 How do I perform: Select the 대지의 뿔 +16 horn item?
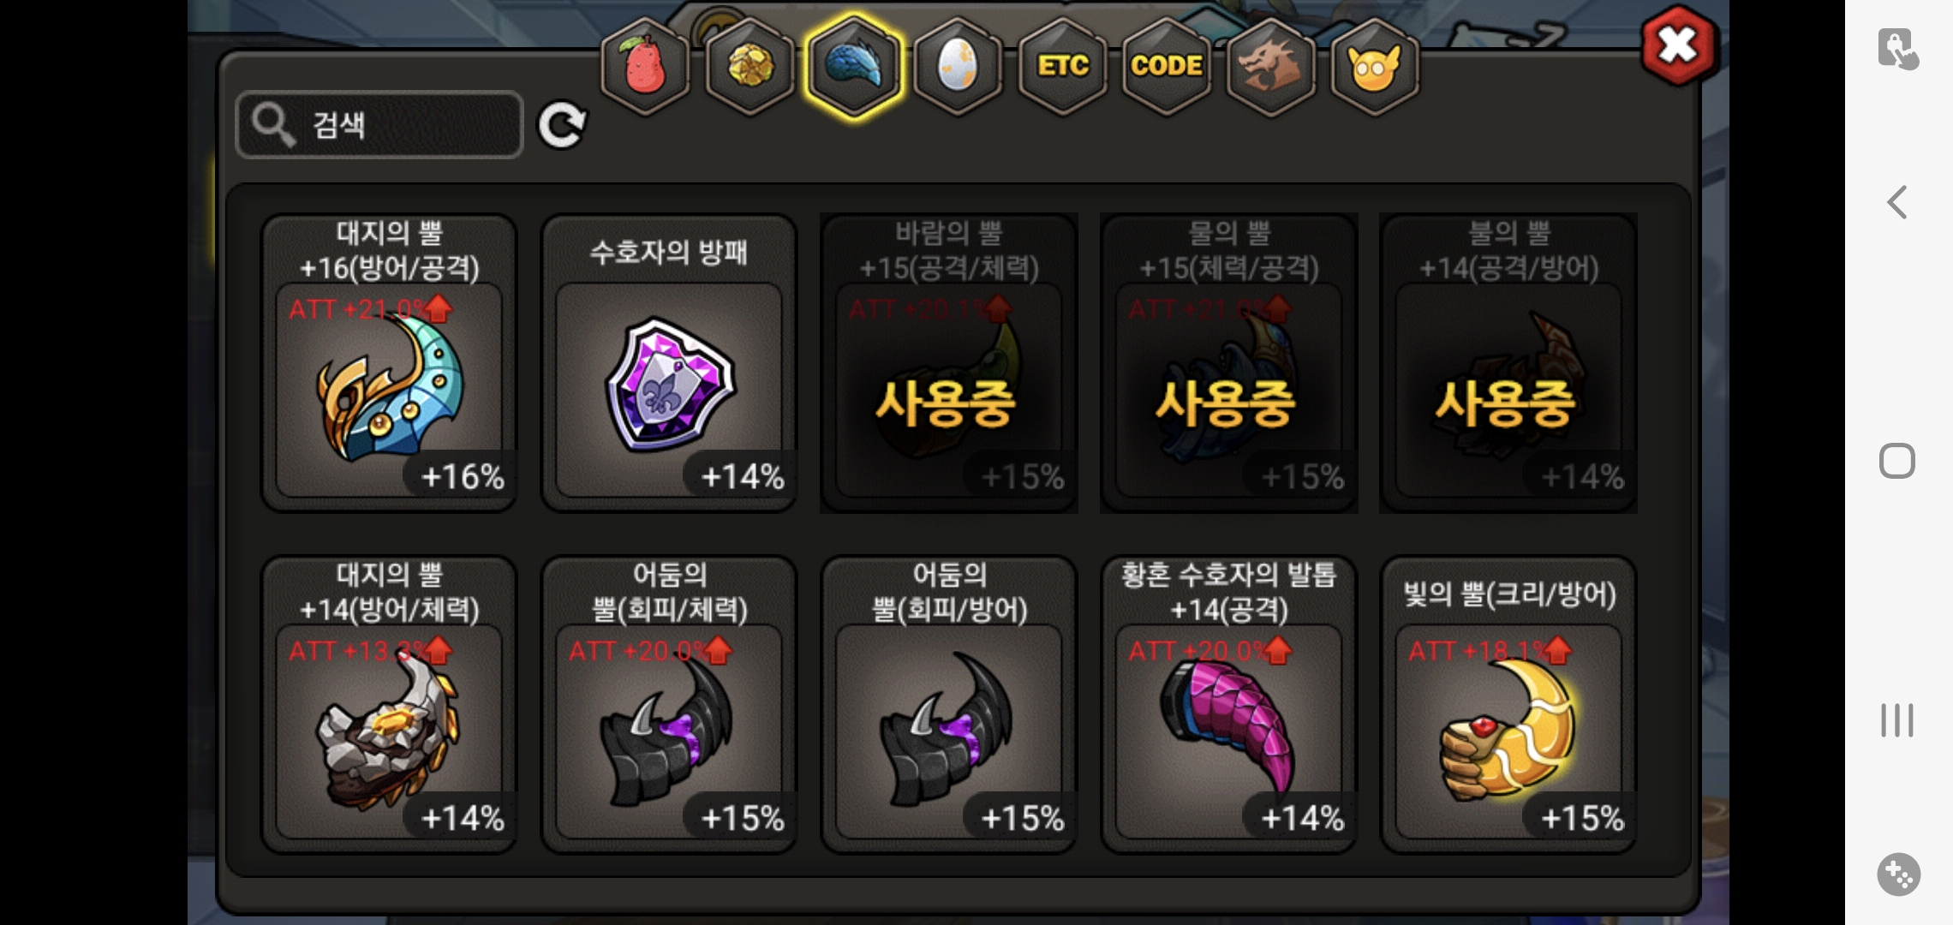coord(389,363)
